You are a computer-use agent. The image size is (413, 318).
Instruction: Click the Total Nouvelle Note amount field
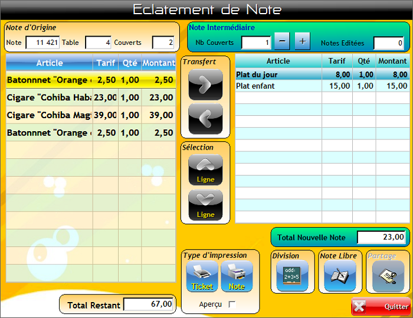coord(382,237)
